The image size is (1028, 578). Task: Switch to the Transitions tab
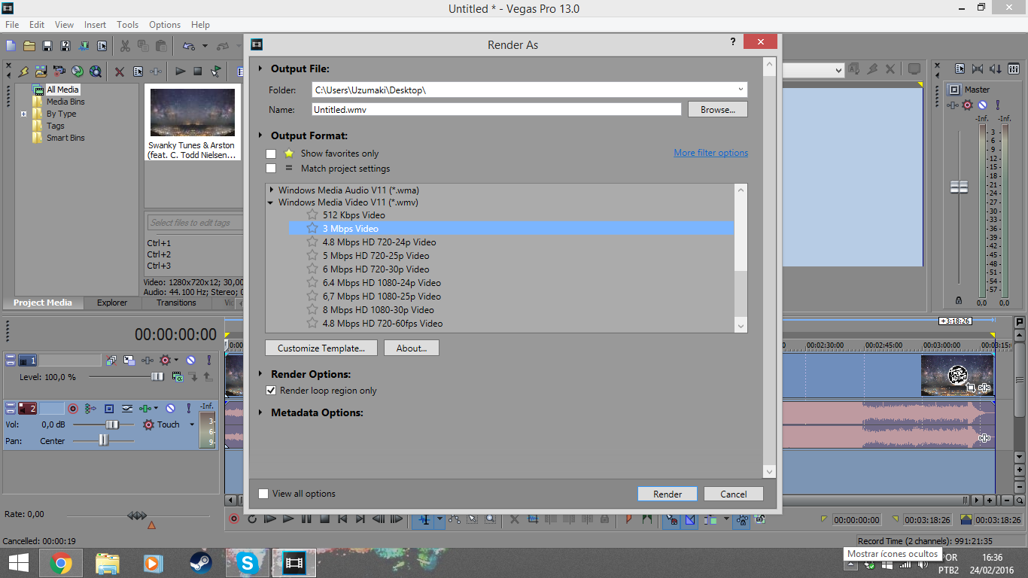pos(176,303)
